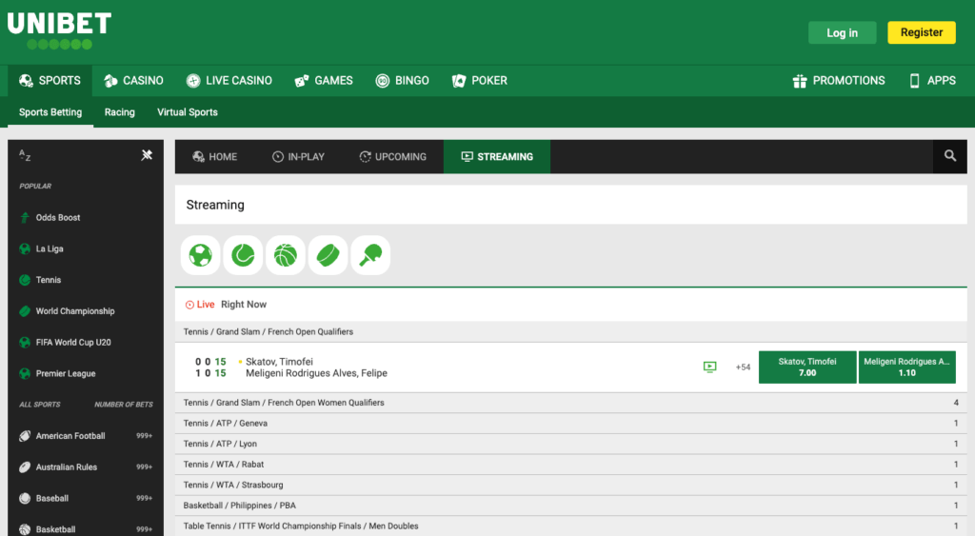Collapse the French Open Qualifiers group
975x536 pixels.
click(571, 332)
